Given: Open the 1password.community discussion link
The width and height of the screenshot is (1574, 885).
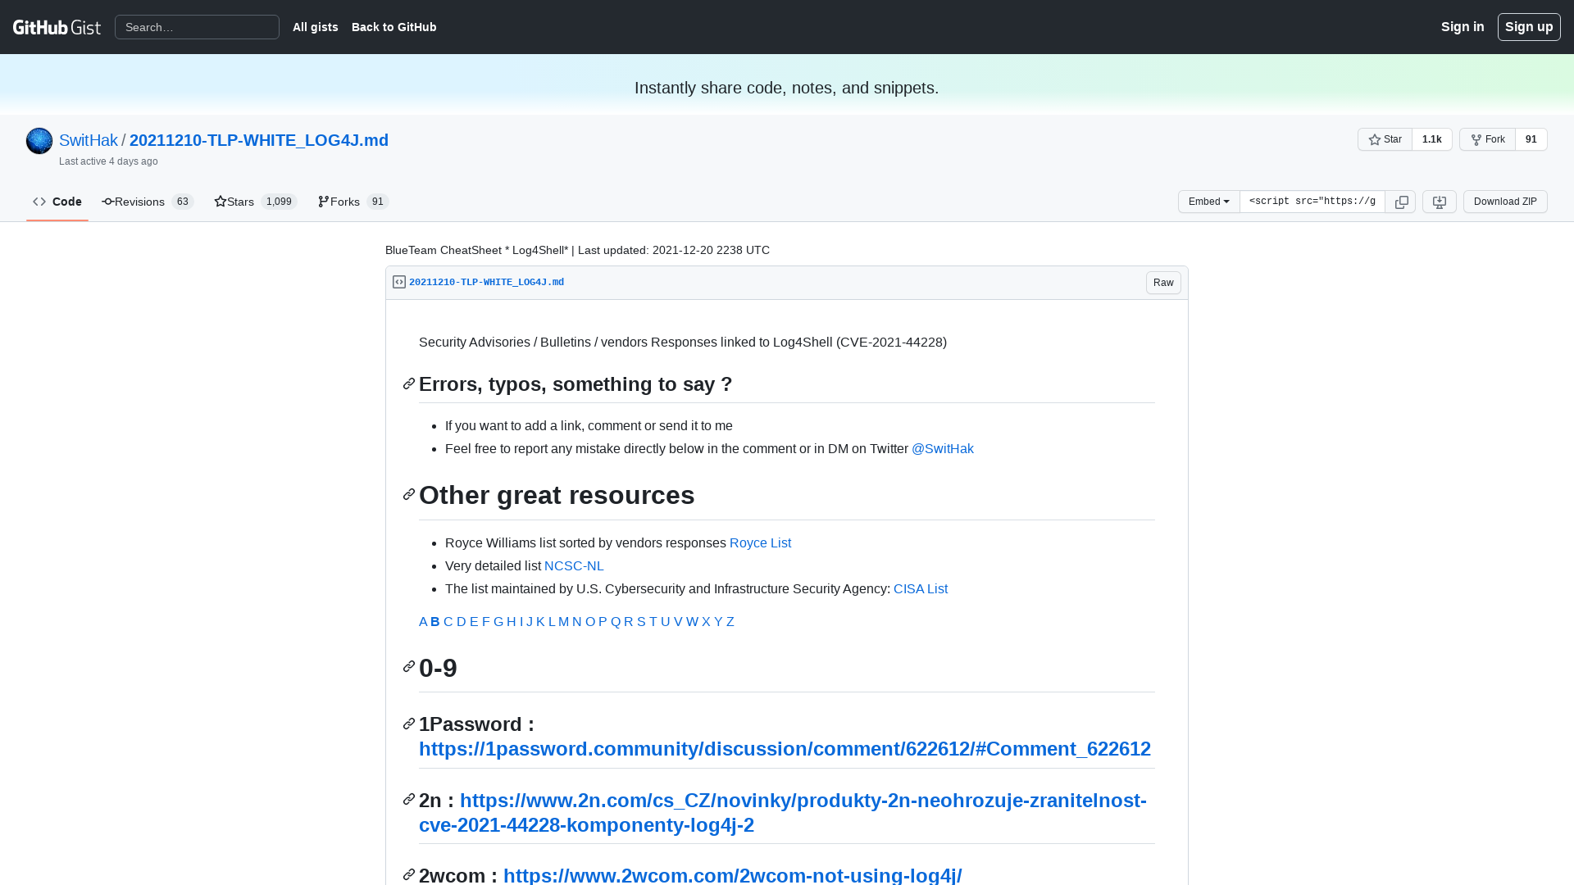Looking at the screenshot, I should [785, 749].
